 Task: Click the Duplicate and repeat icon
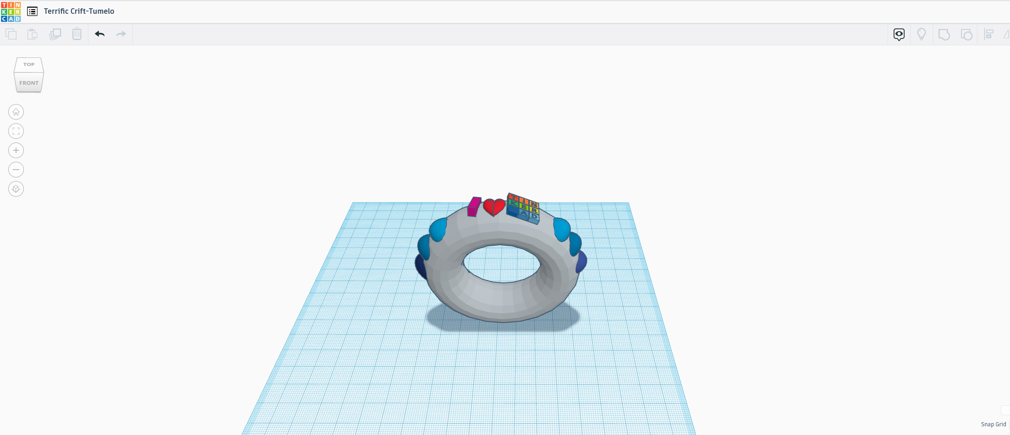click(x=55, y=34)
